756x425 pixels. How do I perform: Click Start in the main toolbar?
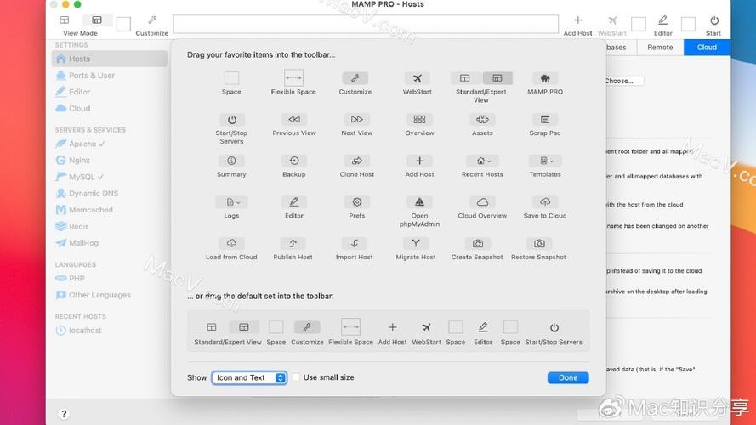click(713, 25)
